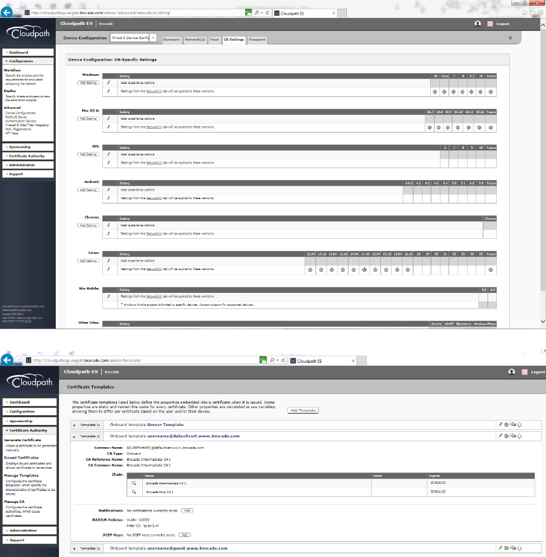Image resolution: width=546 pixels, height=557 pixels.
Task: Duplicate Template 2 using its copy icon
Action: tap(513, 436)
